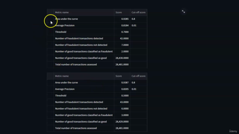Select the value 3.0000 in the bottom table

(125, 115)
